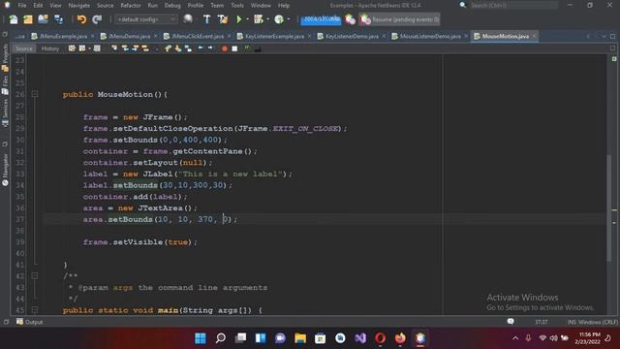Open the Projects side panel

coord(5,57)
